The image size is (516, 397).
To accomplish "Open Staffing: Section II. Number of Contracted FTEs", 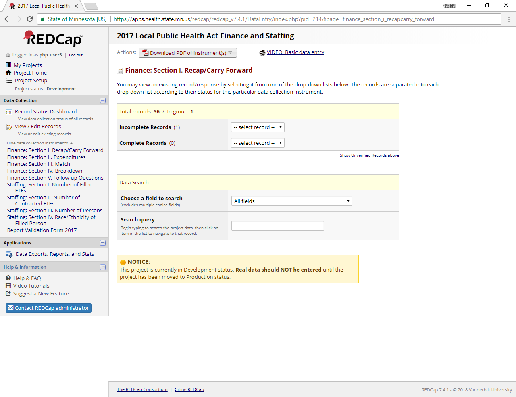I will point(44,200).
